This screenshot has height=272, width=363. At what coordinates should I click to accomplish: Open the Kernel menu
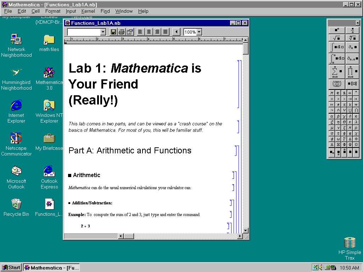pos(88,11)
